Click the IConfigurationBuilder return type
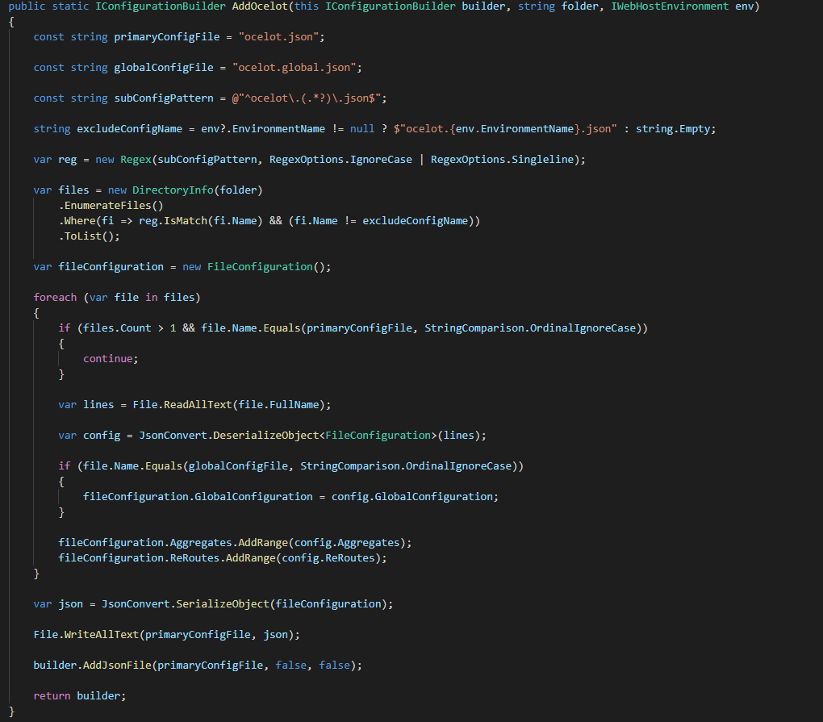823x722 pixels. [161, 6]
